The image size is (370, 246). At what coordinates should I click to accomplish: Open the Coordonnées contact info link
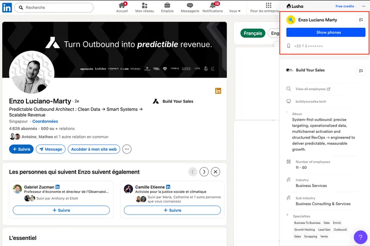tap(45, 121)
